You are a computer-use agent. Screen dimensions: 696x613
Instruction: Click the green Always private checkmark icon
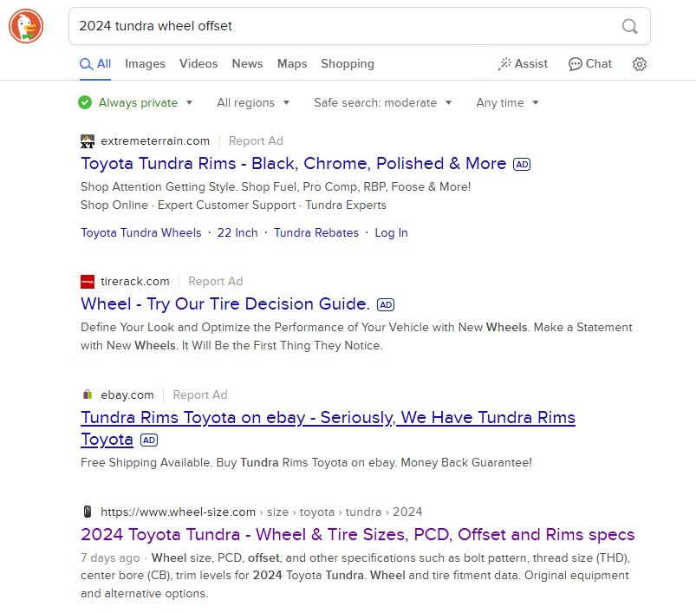[x=85, y=102]
